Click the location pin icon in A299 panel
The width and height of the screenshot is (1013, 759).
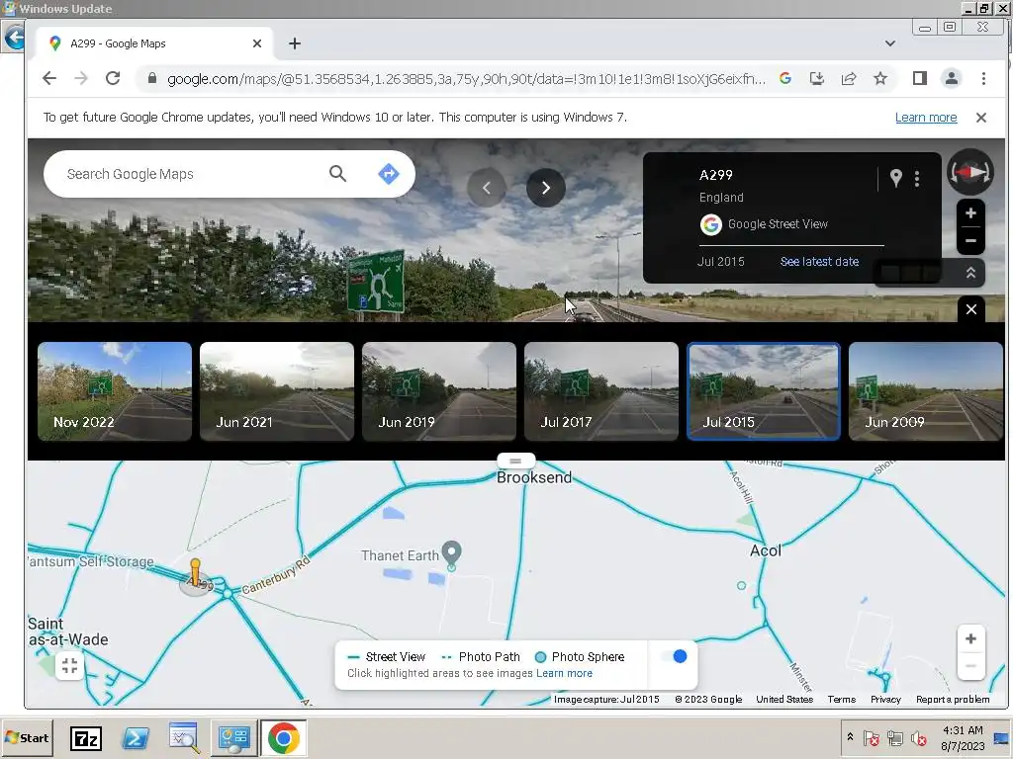coord(895,178)
